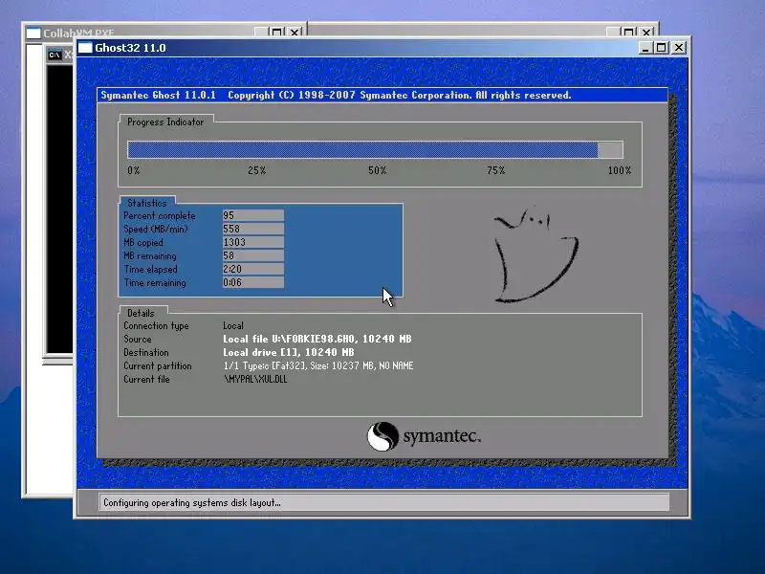Click the Current file label
The height and width of the screenshot is (574, 765).
(146, 379)
